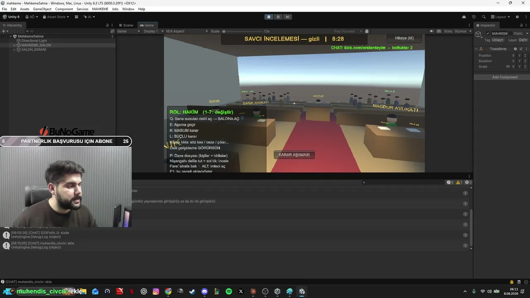Screen dimensions: 530x298
Task: Toggle the Stats overlay
Action: [x=448, y=31]
